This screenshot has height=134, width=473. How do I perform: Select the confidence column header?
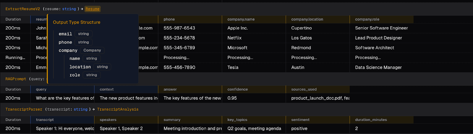click(238, 89)
